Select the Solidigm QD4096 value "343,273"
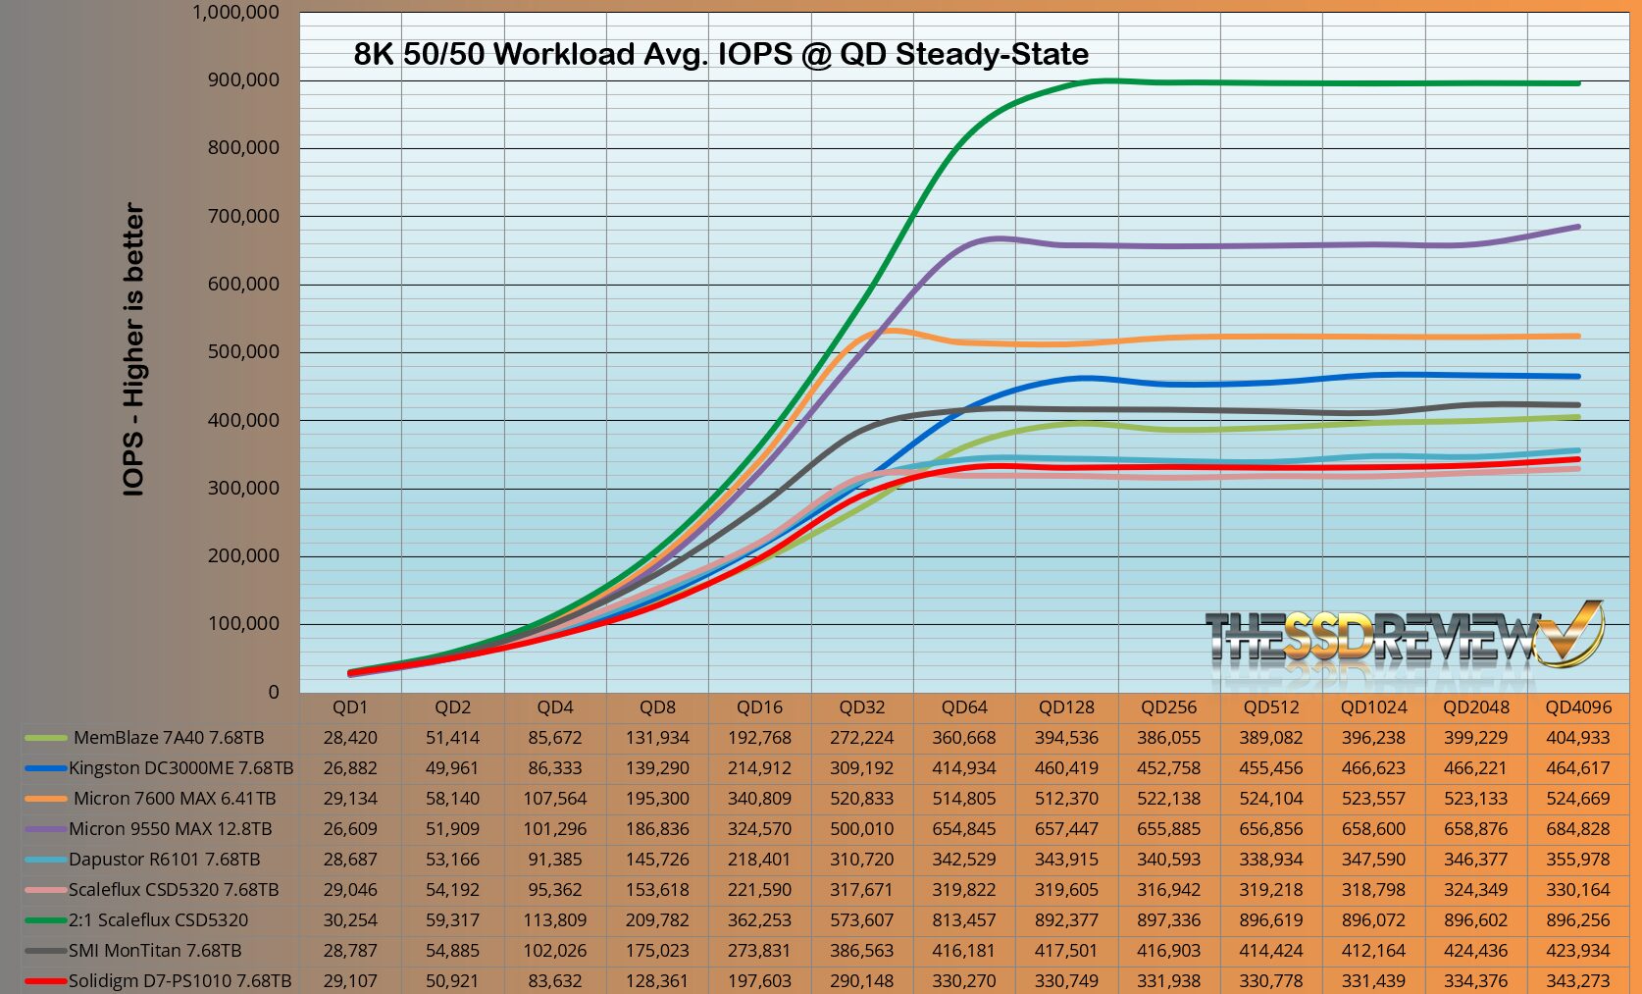Screen dimensions: 1642x994 [x=1578, y=981]
